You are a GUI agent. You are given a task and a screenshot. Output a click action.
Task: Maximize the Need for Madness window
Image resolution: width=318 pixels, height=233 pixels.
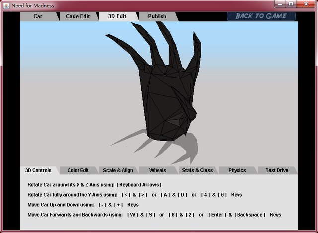[291, 4]
